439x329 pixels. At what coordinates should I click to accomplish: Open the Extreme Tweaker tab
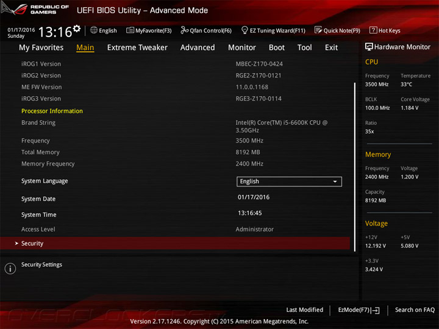(137, 48)
